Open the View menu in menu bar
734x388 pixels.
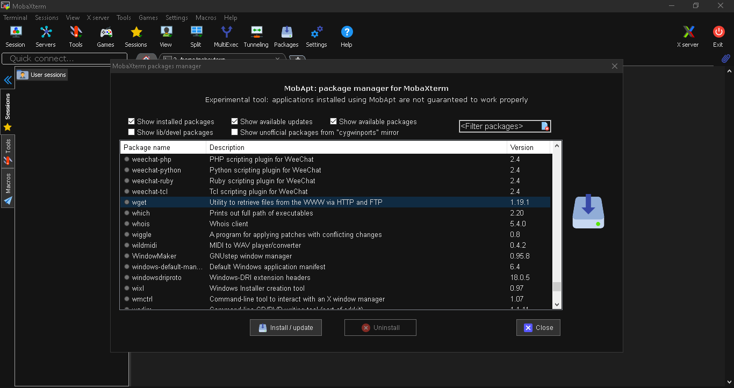click(x=73, y=18)
